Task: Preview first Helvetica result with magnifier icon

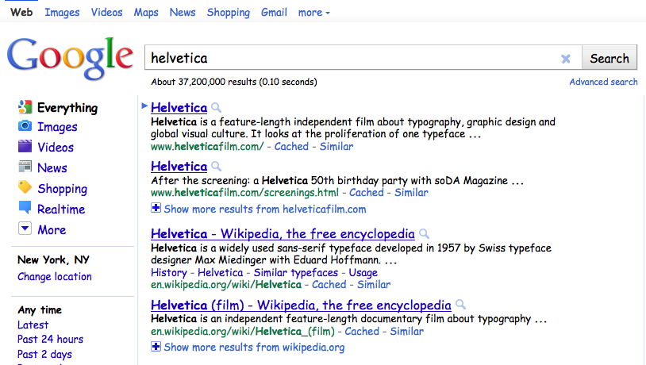Action: pos(217,108)
